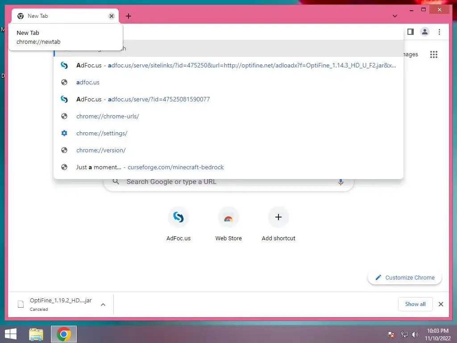
Task: Open the tab search chevron
Action: tap(395, 16)
